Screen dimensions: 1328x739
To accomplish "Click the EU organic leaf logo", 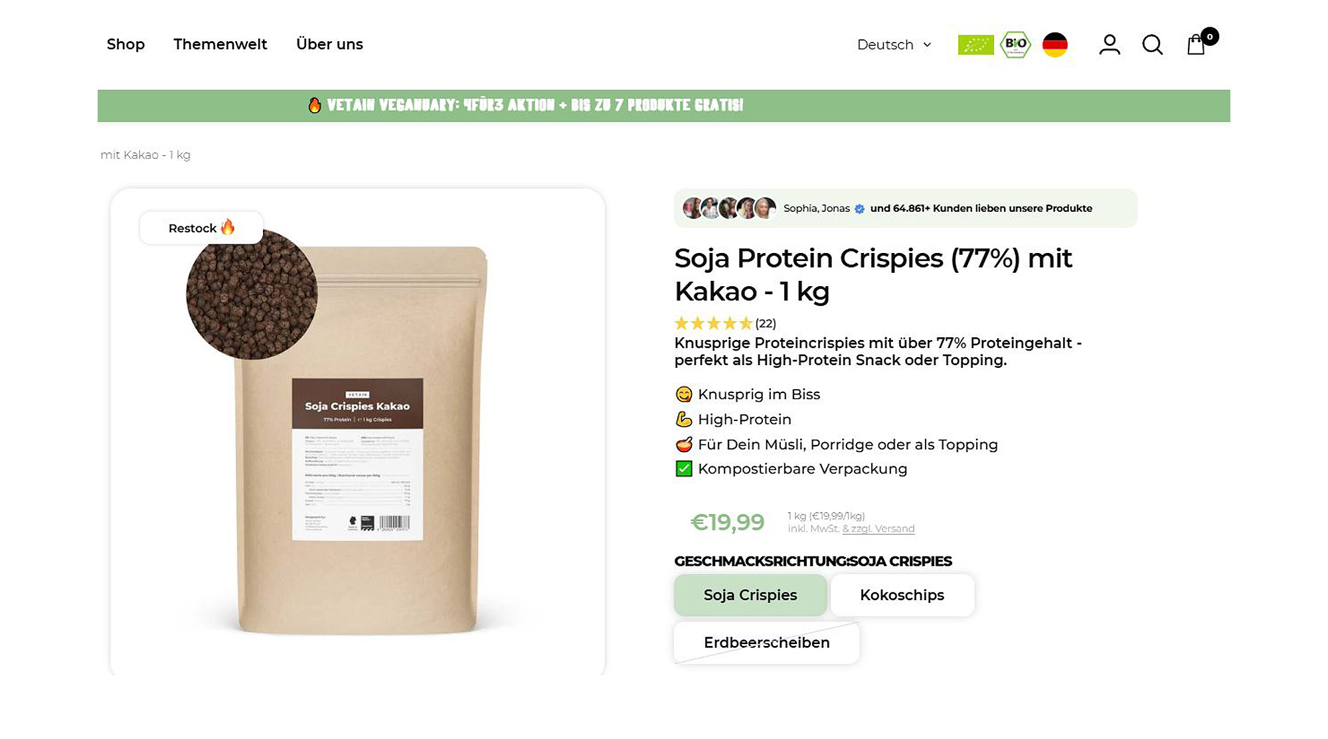I will pos(975,44).
